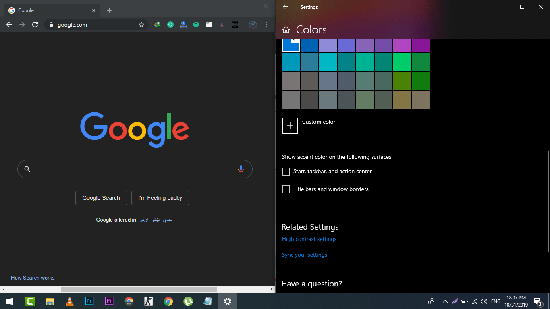The image size is (550, 309).
Task: Go back in the Settings window
Action: coord(285,7)
